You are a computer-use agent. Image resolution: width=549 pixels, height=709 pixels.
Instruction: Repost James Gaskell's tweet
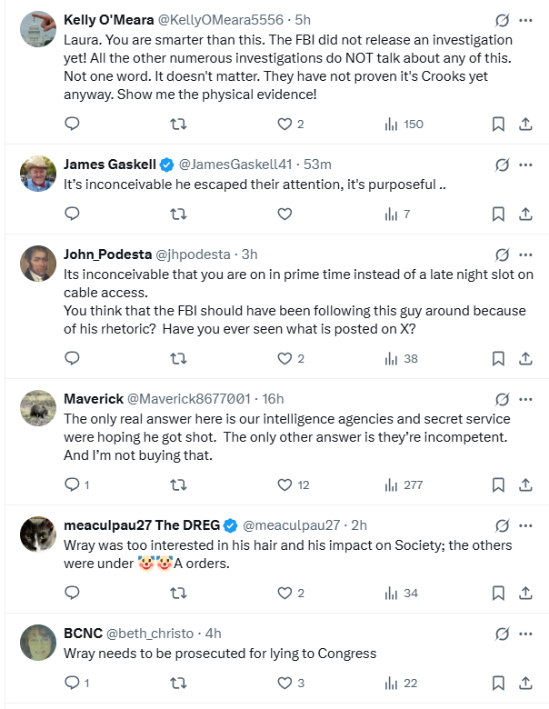pyautogui.click(x=179, y=215)
